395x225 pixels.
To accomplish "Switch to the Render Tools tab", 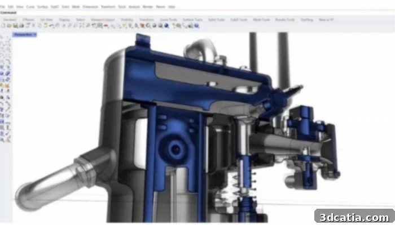I will click(285, 20).
